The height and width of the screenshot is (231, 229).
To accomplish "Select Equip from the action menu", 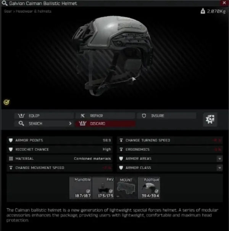I will pos(44,115).
